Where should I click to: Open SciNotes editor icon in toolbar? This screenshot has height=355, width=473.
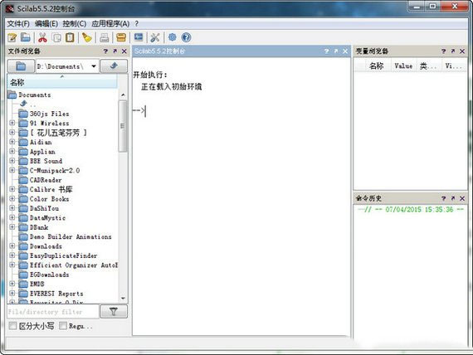[x=12, y=37]
